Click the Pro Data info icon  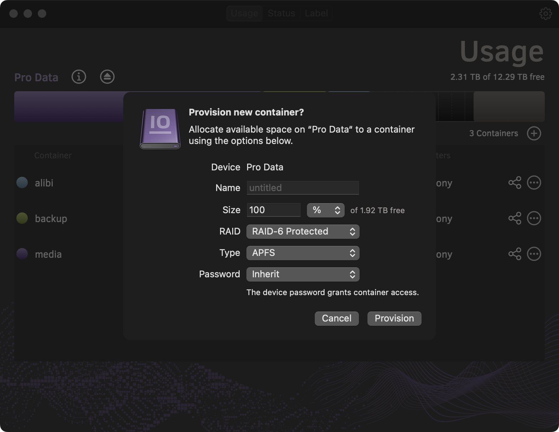click(x=79, y=77)
